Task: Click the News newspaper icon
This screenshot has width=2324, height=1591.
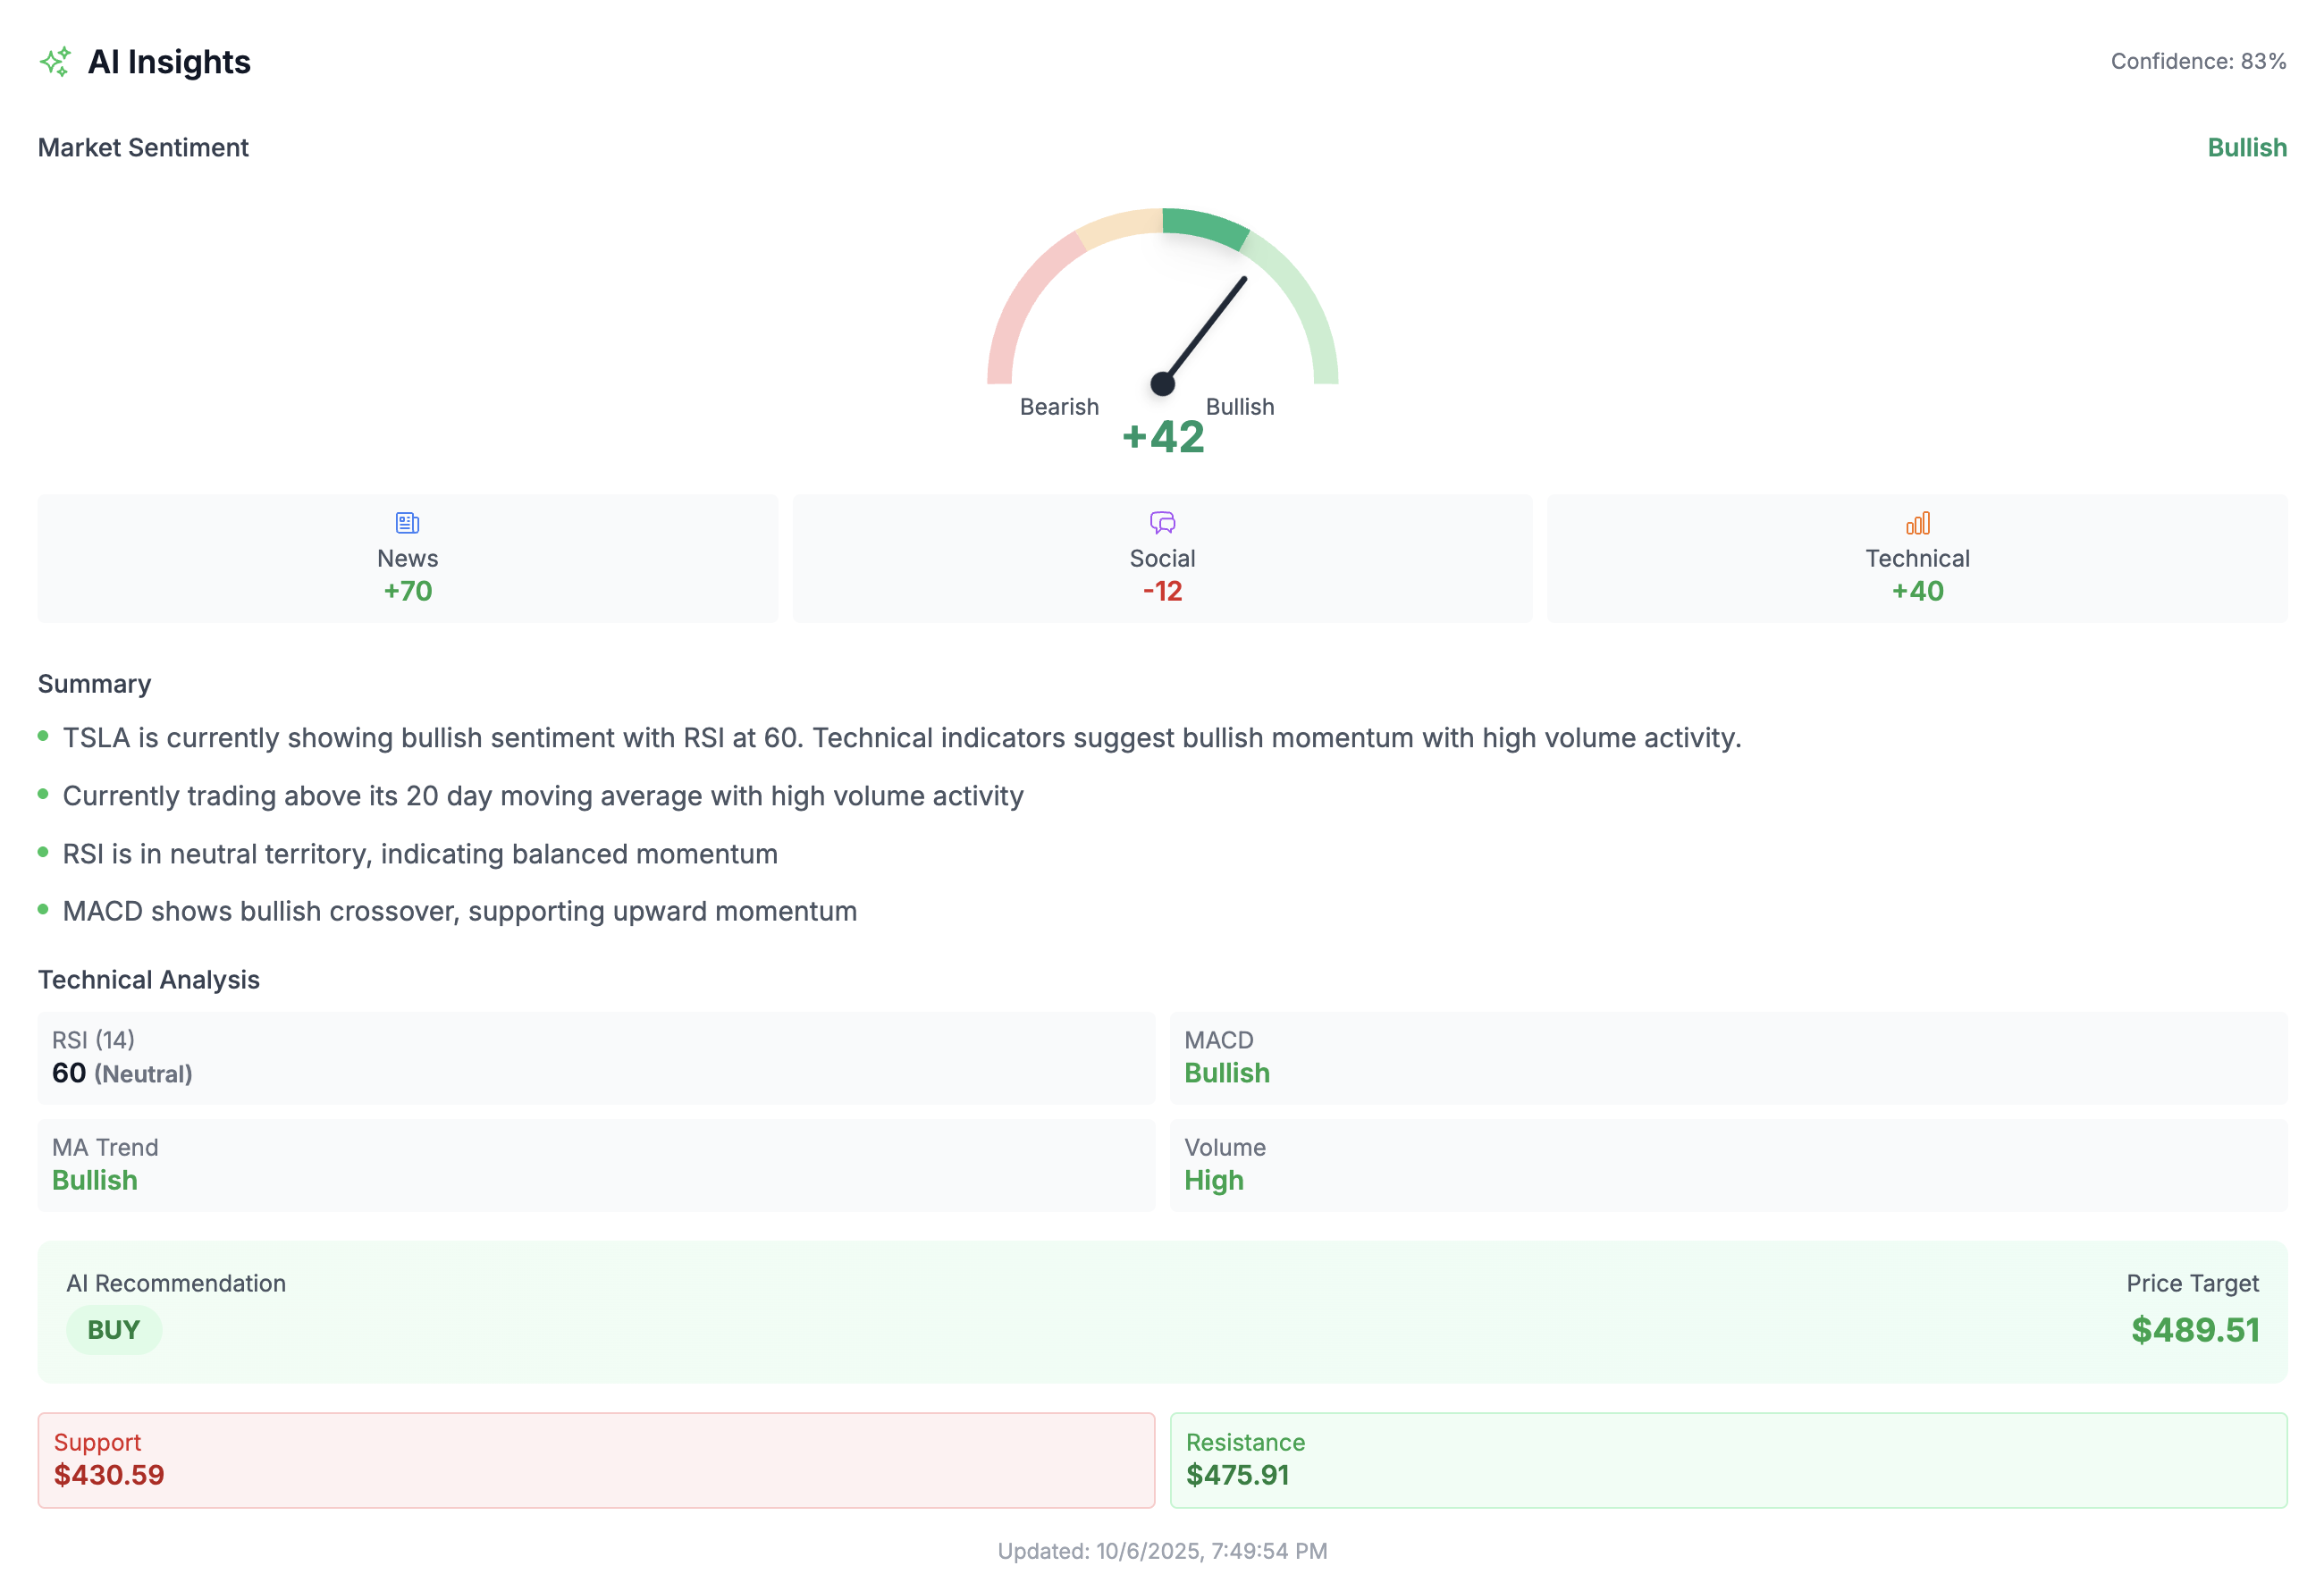Action: tap(407, 523)
